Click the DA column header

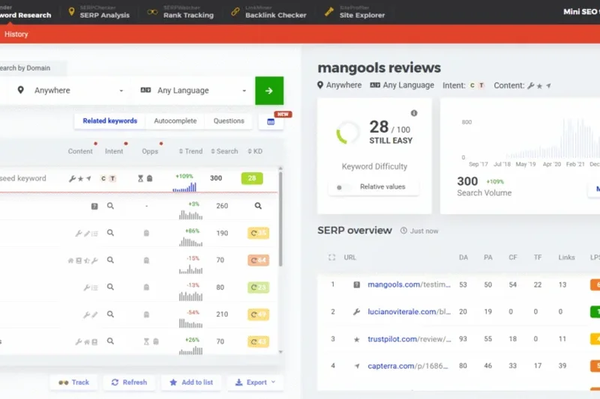463,258
